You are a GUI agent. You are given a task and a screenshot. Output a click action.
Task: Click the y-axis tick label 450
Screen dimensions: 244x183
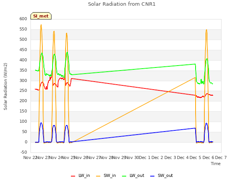(23, 50)
